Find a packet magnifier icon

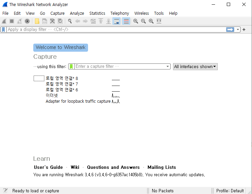[x=70, y=21]
